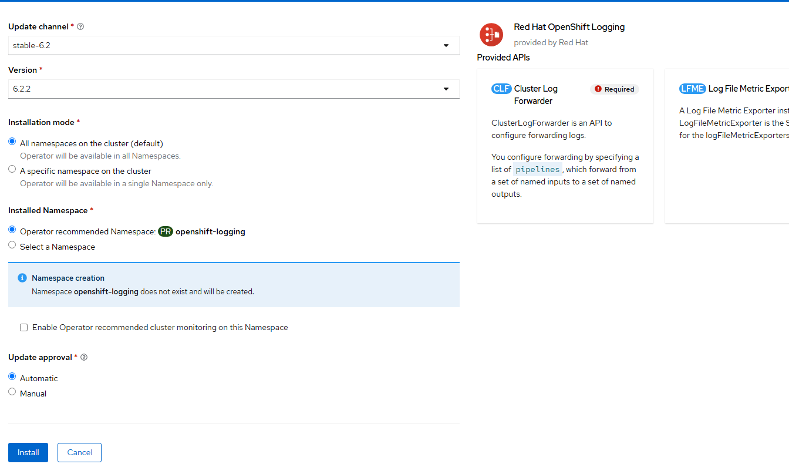
Task: Click the Installation mode label
Action: 41,122
